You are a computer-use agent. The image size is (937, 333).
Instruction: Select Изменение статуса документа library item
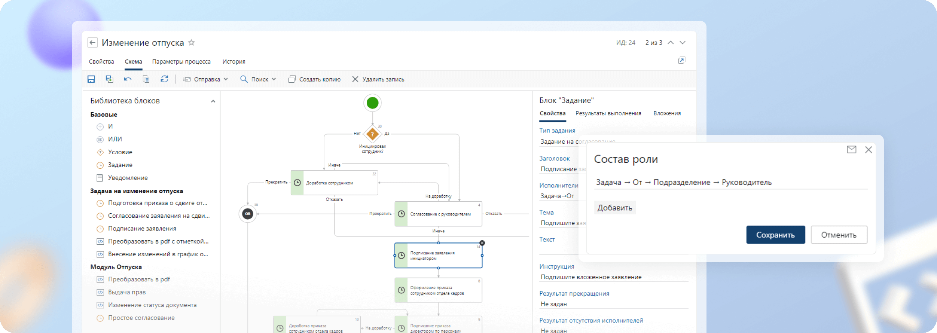coord(147,305)
